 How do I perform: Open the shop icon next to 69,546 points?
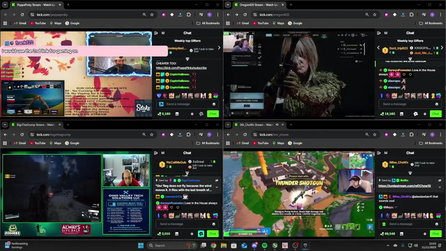click(x=401, y=234)
